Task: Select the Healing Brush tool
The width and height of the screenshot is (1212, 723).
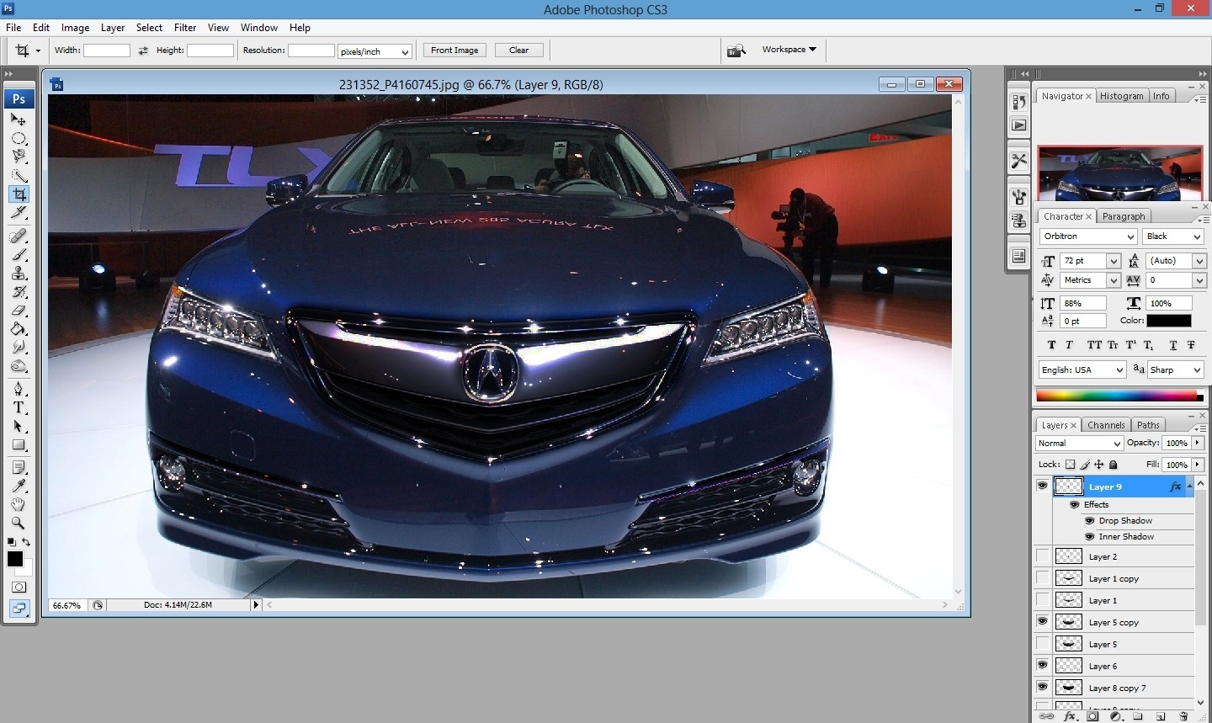Action: tap(18, 237)
